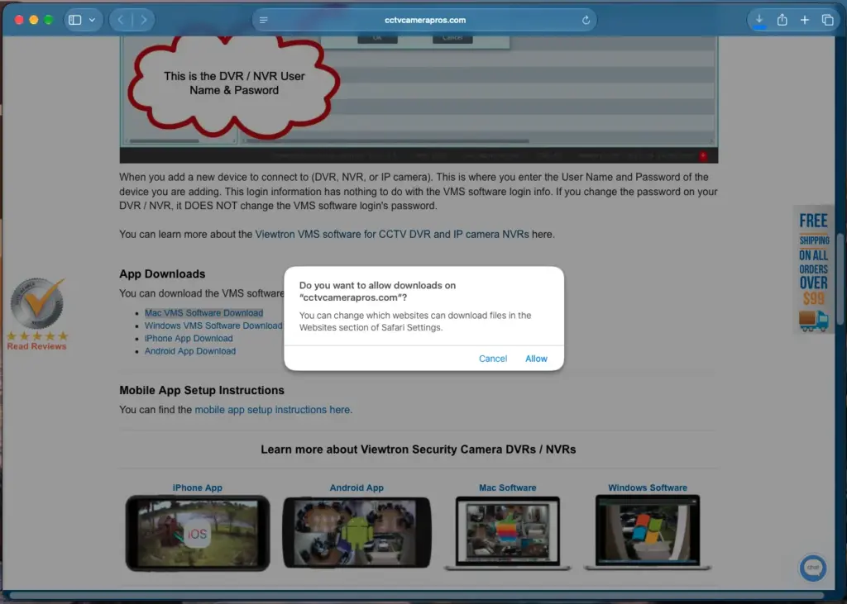Screen dimensions: 847x604
Task: Show tab overview
Action: [827, 20]
